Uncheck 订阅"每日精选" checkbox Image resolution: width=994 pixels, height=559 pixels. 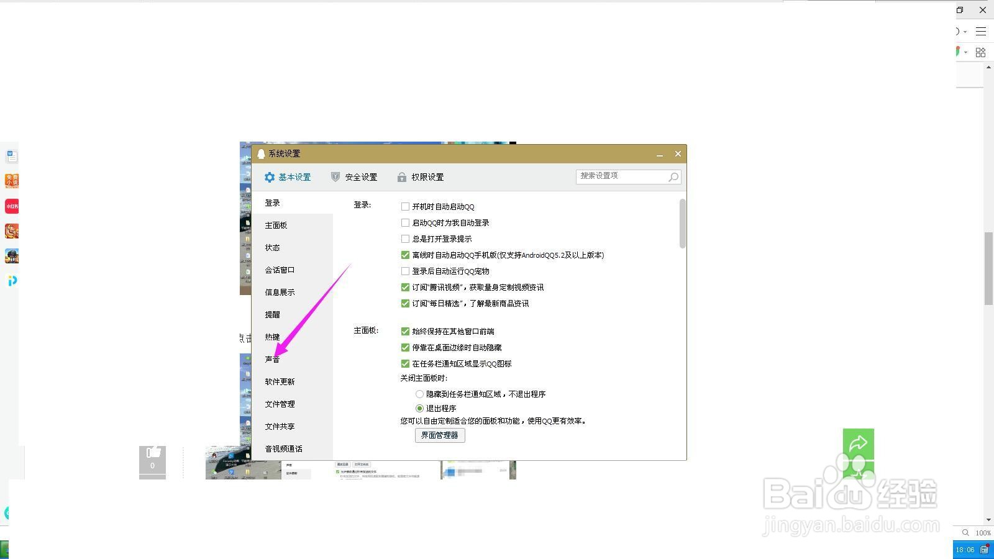(405, 304)
